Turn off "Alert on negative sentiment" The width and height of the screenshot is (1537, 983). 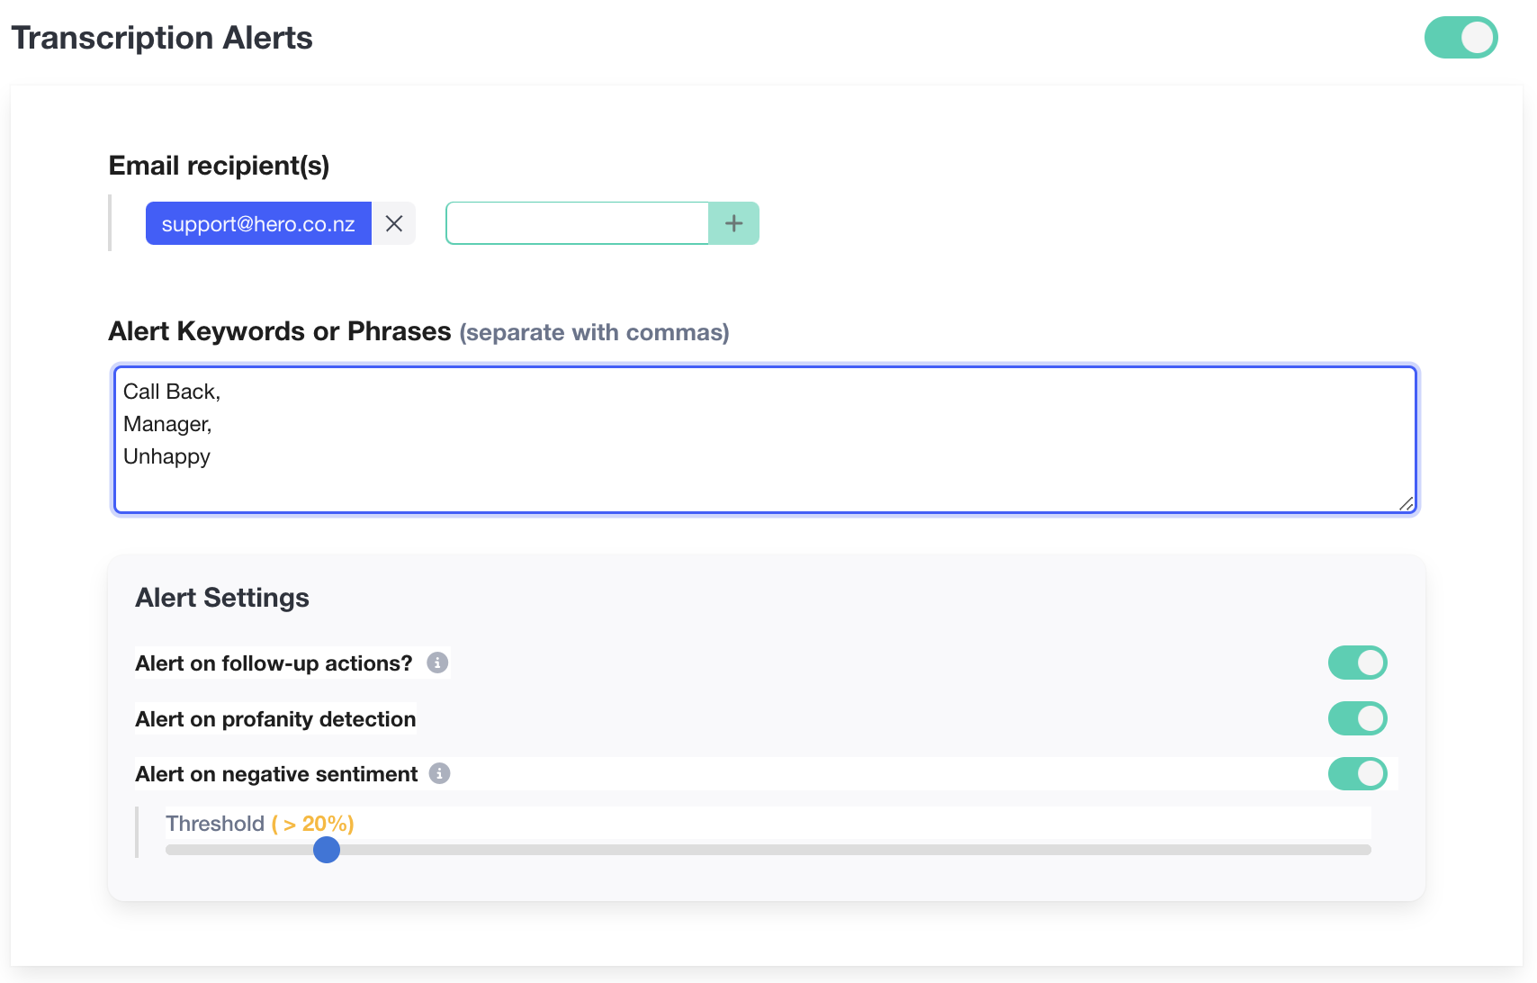pos(1357,773)
